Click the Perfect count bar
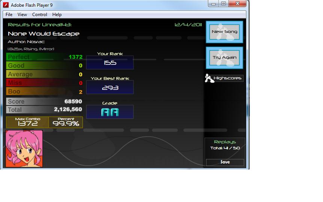 point(45,57)
